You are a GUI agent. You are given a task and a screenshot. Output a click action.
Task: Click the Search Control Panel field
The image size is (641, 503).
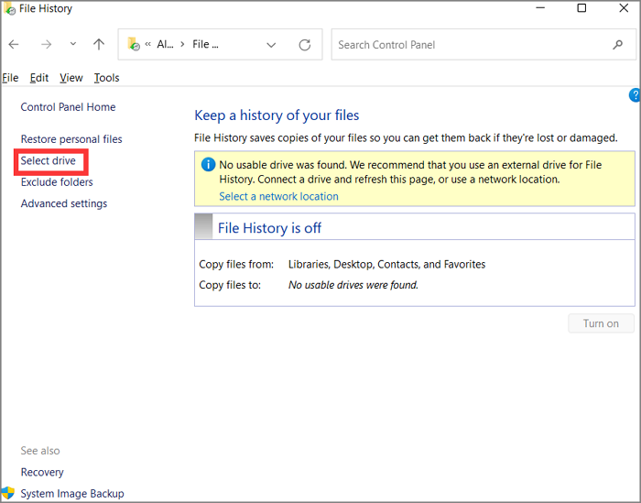(467, 45)
